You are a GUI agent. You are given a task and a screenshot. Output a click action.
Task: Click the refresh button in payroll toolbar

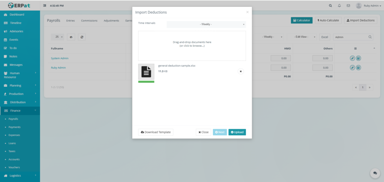coord(82,37)
